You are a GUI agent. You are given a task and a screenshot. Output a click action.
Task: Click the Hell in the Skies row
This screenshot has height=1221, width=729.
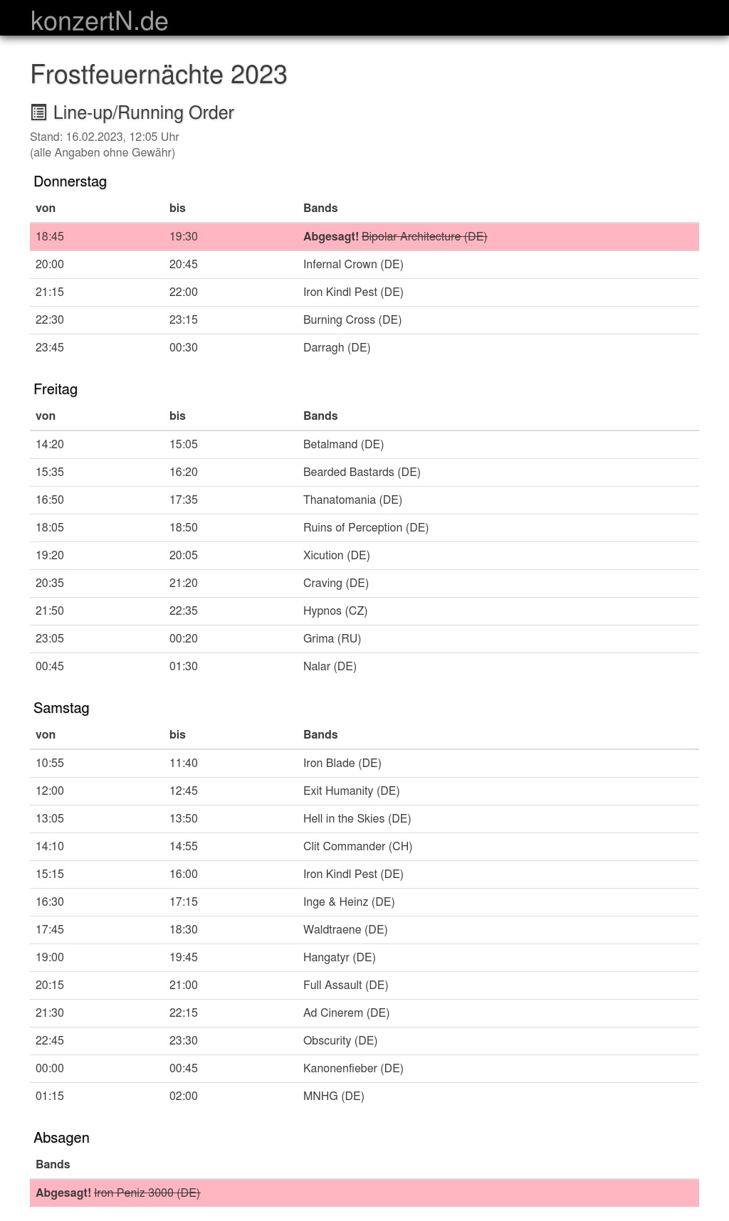364,818
